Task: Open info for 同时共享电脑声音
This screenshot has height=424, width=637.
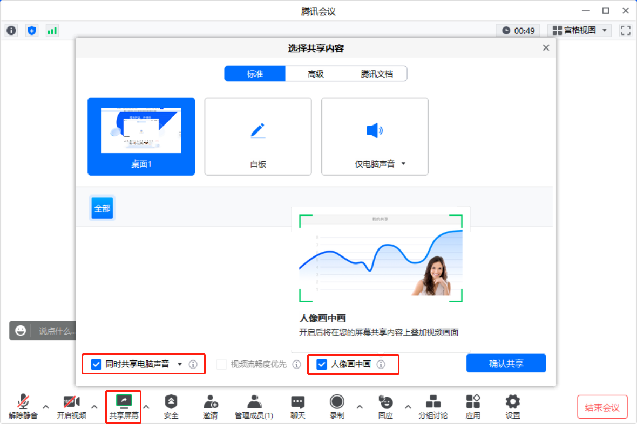Action: point(193,364)
